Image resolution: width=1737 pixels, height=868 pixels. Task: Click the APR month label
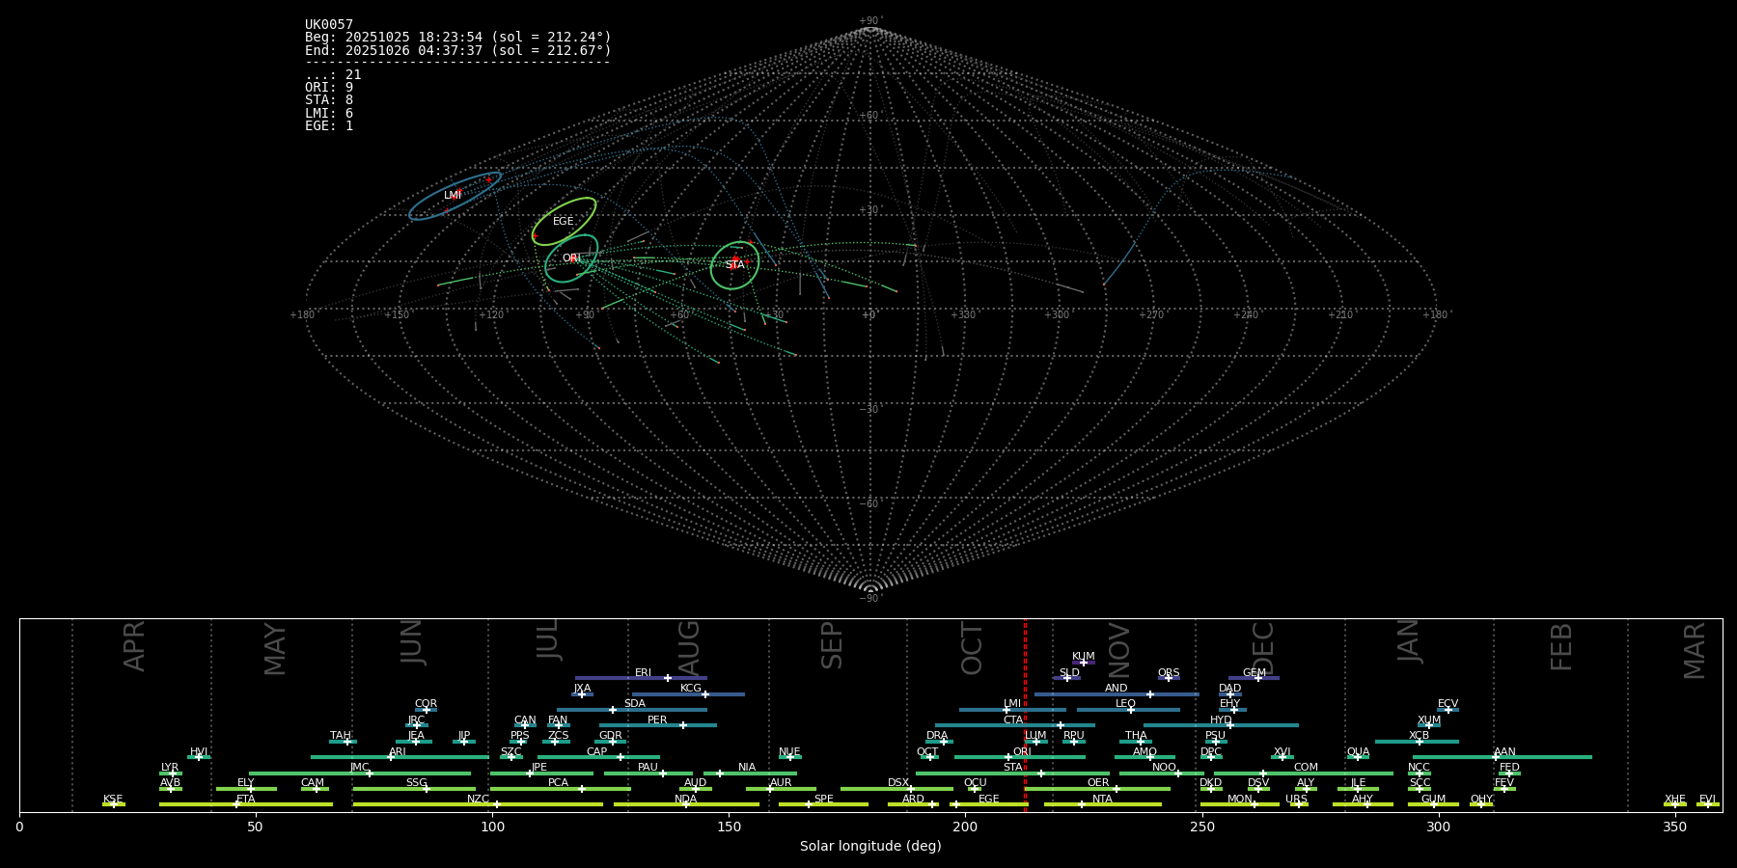(135, 646)
